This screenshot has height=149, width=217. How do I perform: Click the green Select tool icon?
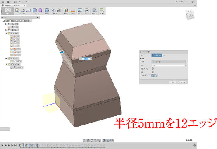pos(102,10)
